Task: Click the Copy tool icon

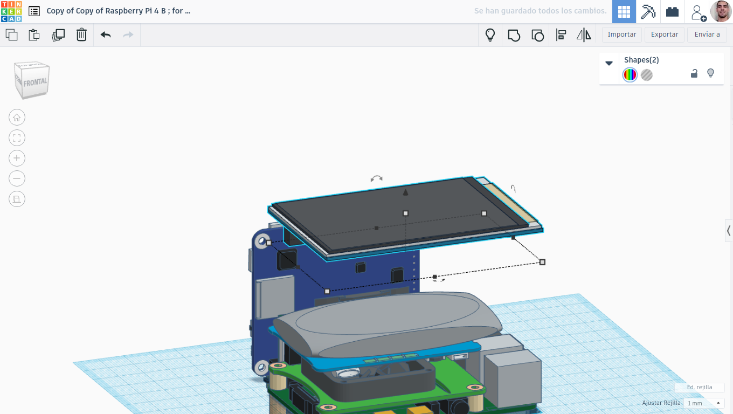Action: [11, 35]
